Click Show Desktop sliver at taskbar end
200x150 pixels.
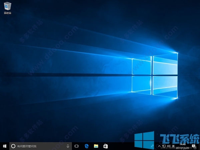coord(199,146)
